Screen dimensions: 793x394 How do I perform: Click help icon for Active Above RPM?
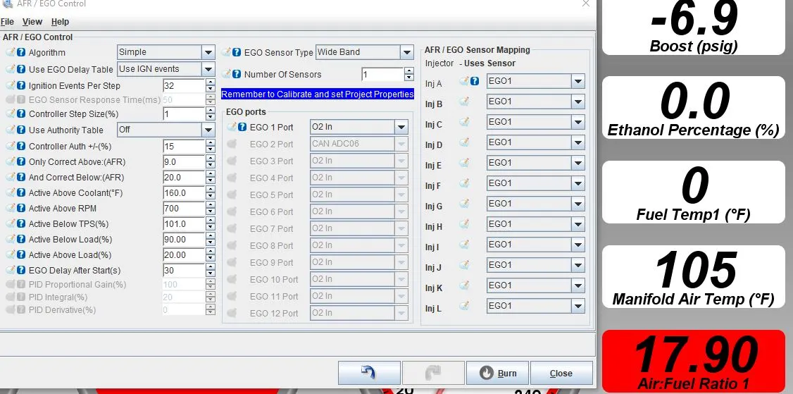(x=20, y=208)
